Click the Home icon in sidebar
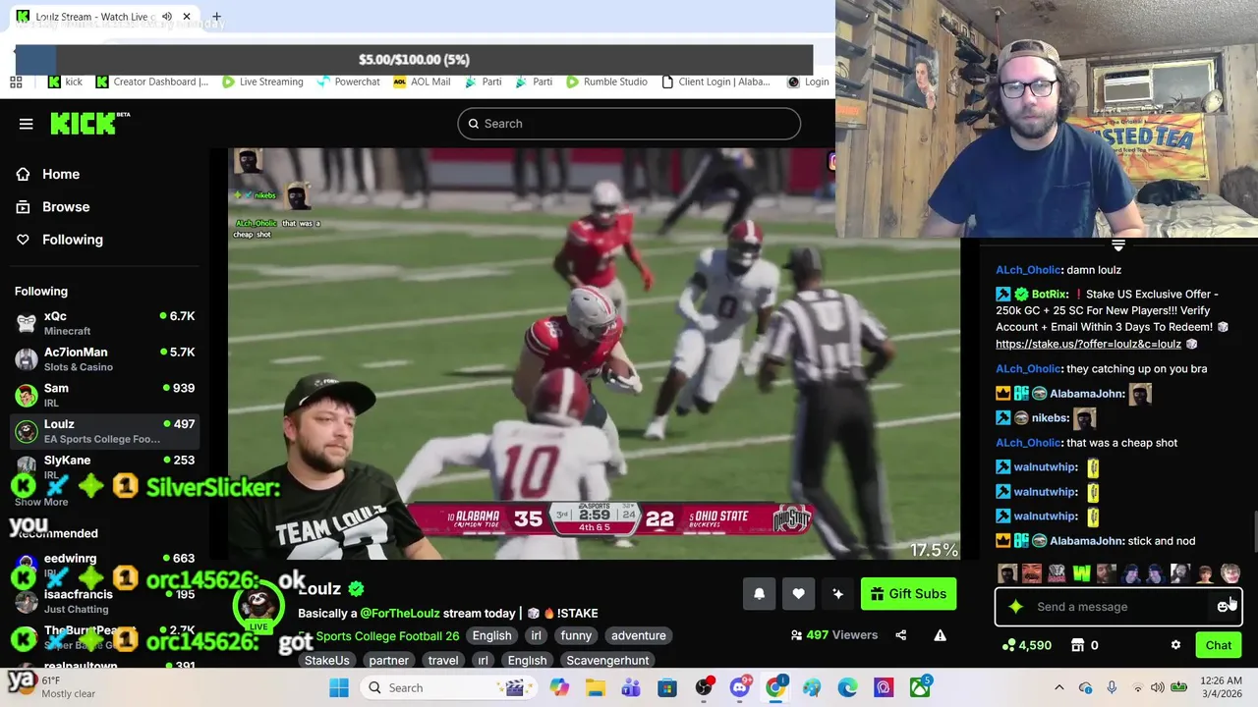 (x=23, y=174)
